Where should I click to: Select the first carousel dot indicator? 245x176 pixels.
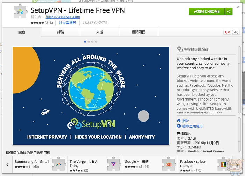85,42
